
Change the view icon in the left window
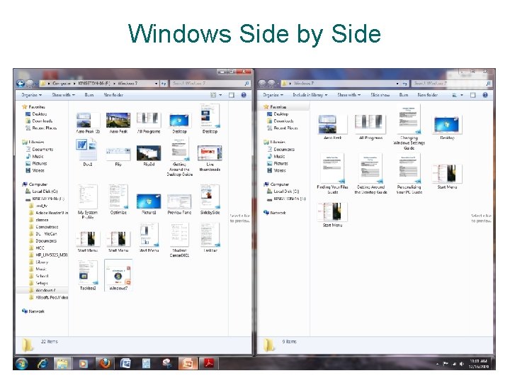(213, 95)
